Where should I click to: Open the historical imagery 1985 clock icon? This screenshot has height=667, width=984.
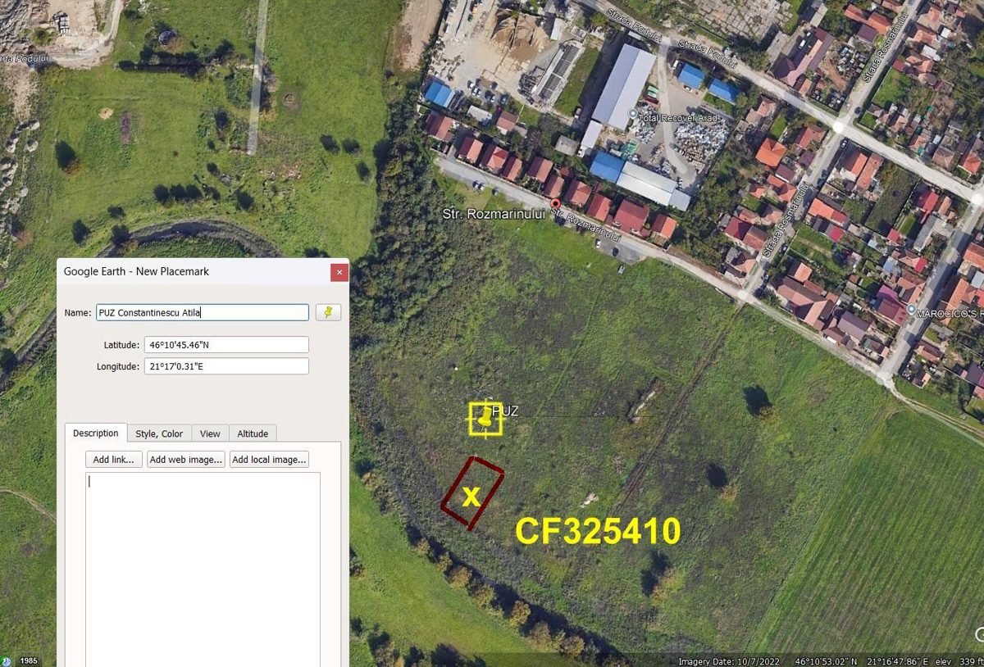7,660
